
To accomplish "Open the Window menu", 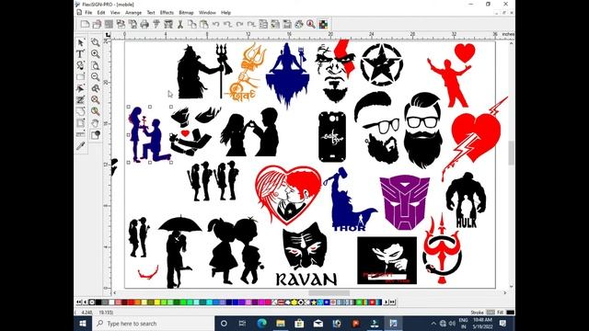I will tap(207, 12).
